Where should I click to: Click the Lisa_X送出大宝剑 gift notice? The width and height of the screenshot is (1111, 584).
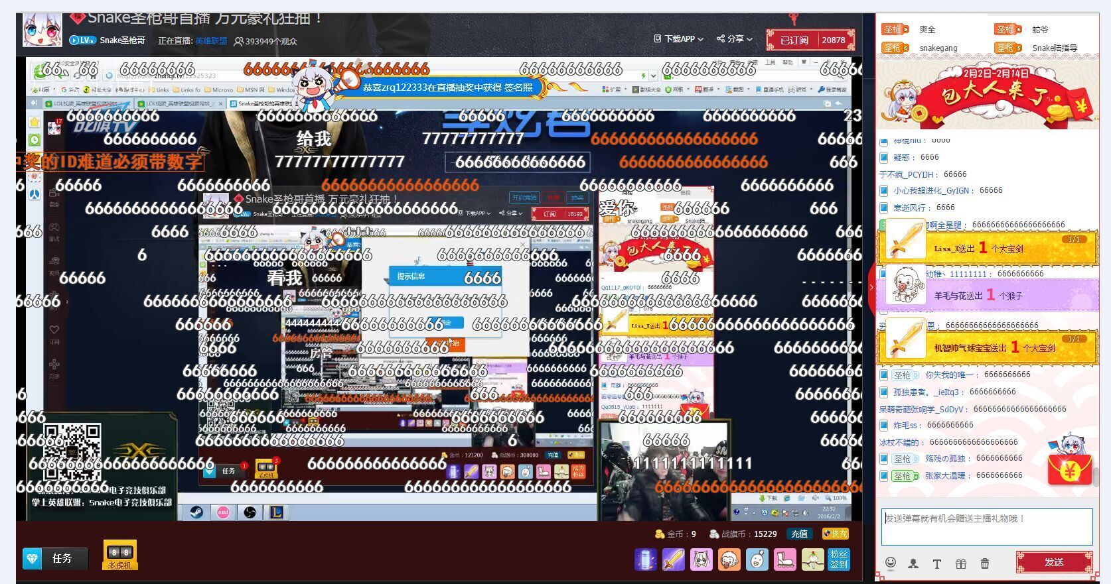click(x=988, y=247)
